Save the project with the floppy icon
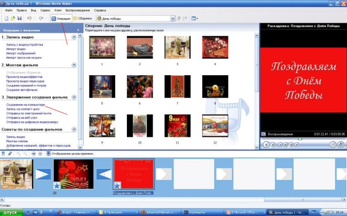347x216 pixels. pyautogui.click(x=19, y=19)
